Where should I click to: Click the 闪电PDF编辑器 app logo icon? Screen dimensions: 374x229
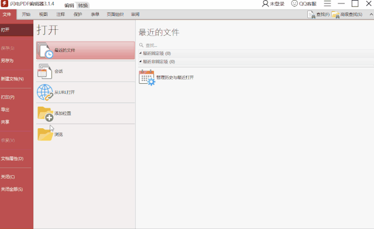pyautogui.click(x=4, y=4)
